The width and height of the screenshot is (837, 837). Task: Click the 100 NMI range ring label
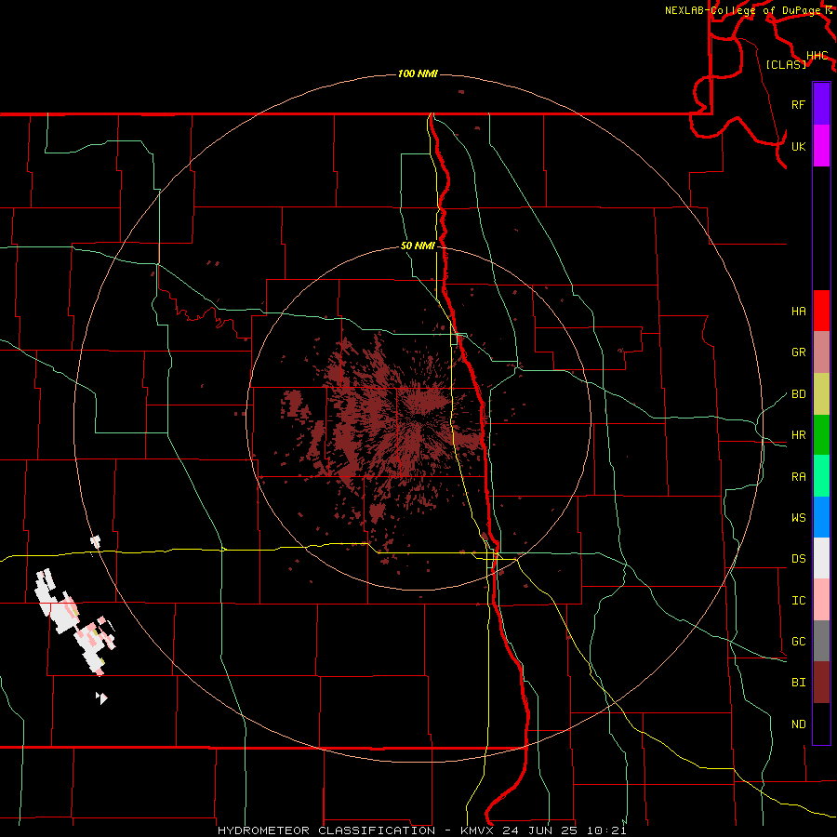(418, 73)
